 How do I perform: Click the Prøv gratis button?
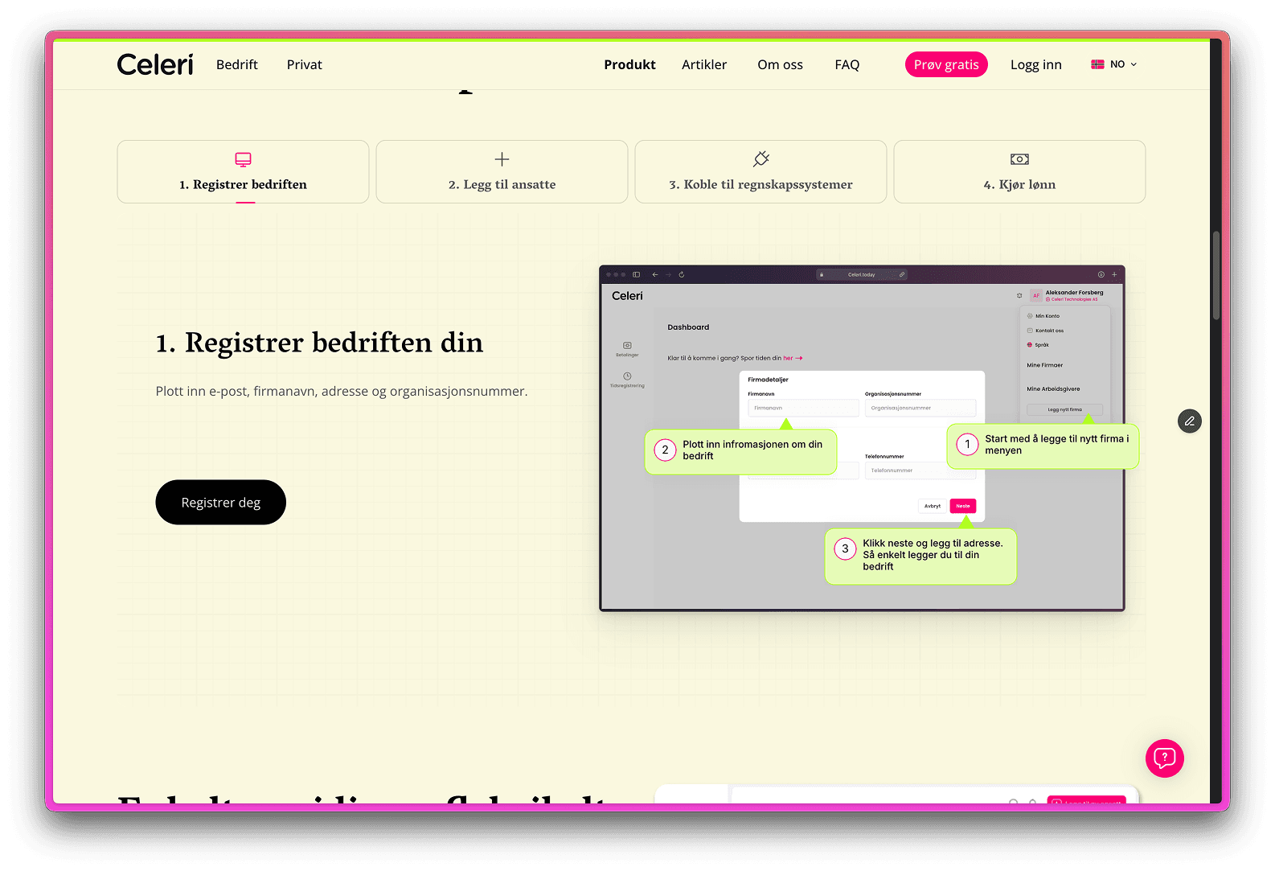point(946,64)
